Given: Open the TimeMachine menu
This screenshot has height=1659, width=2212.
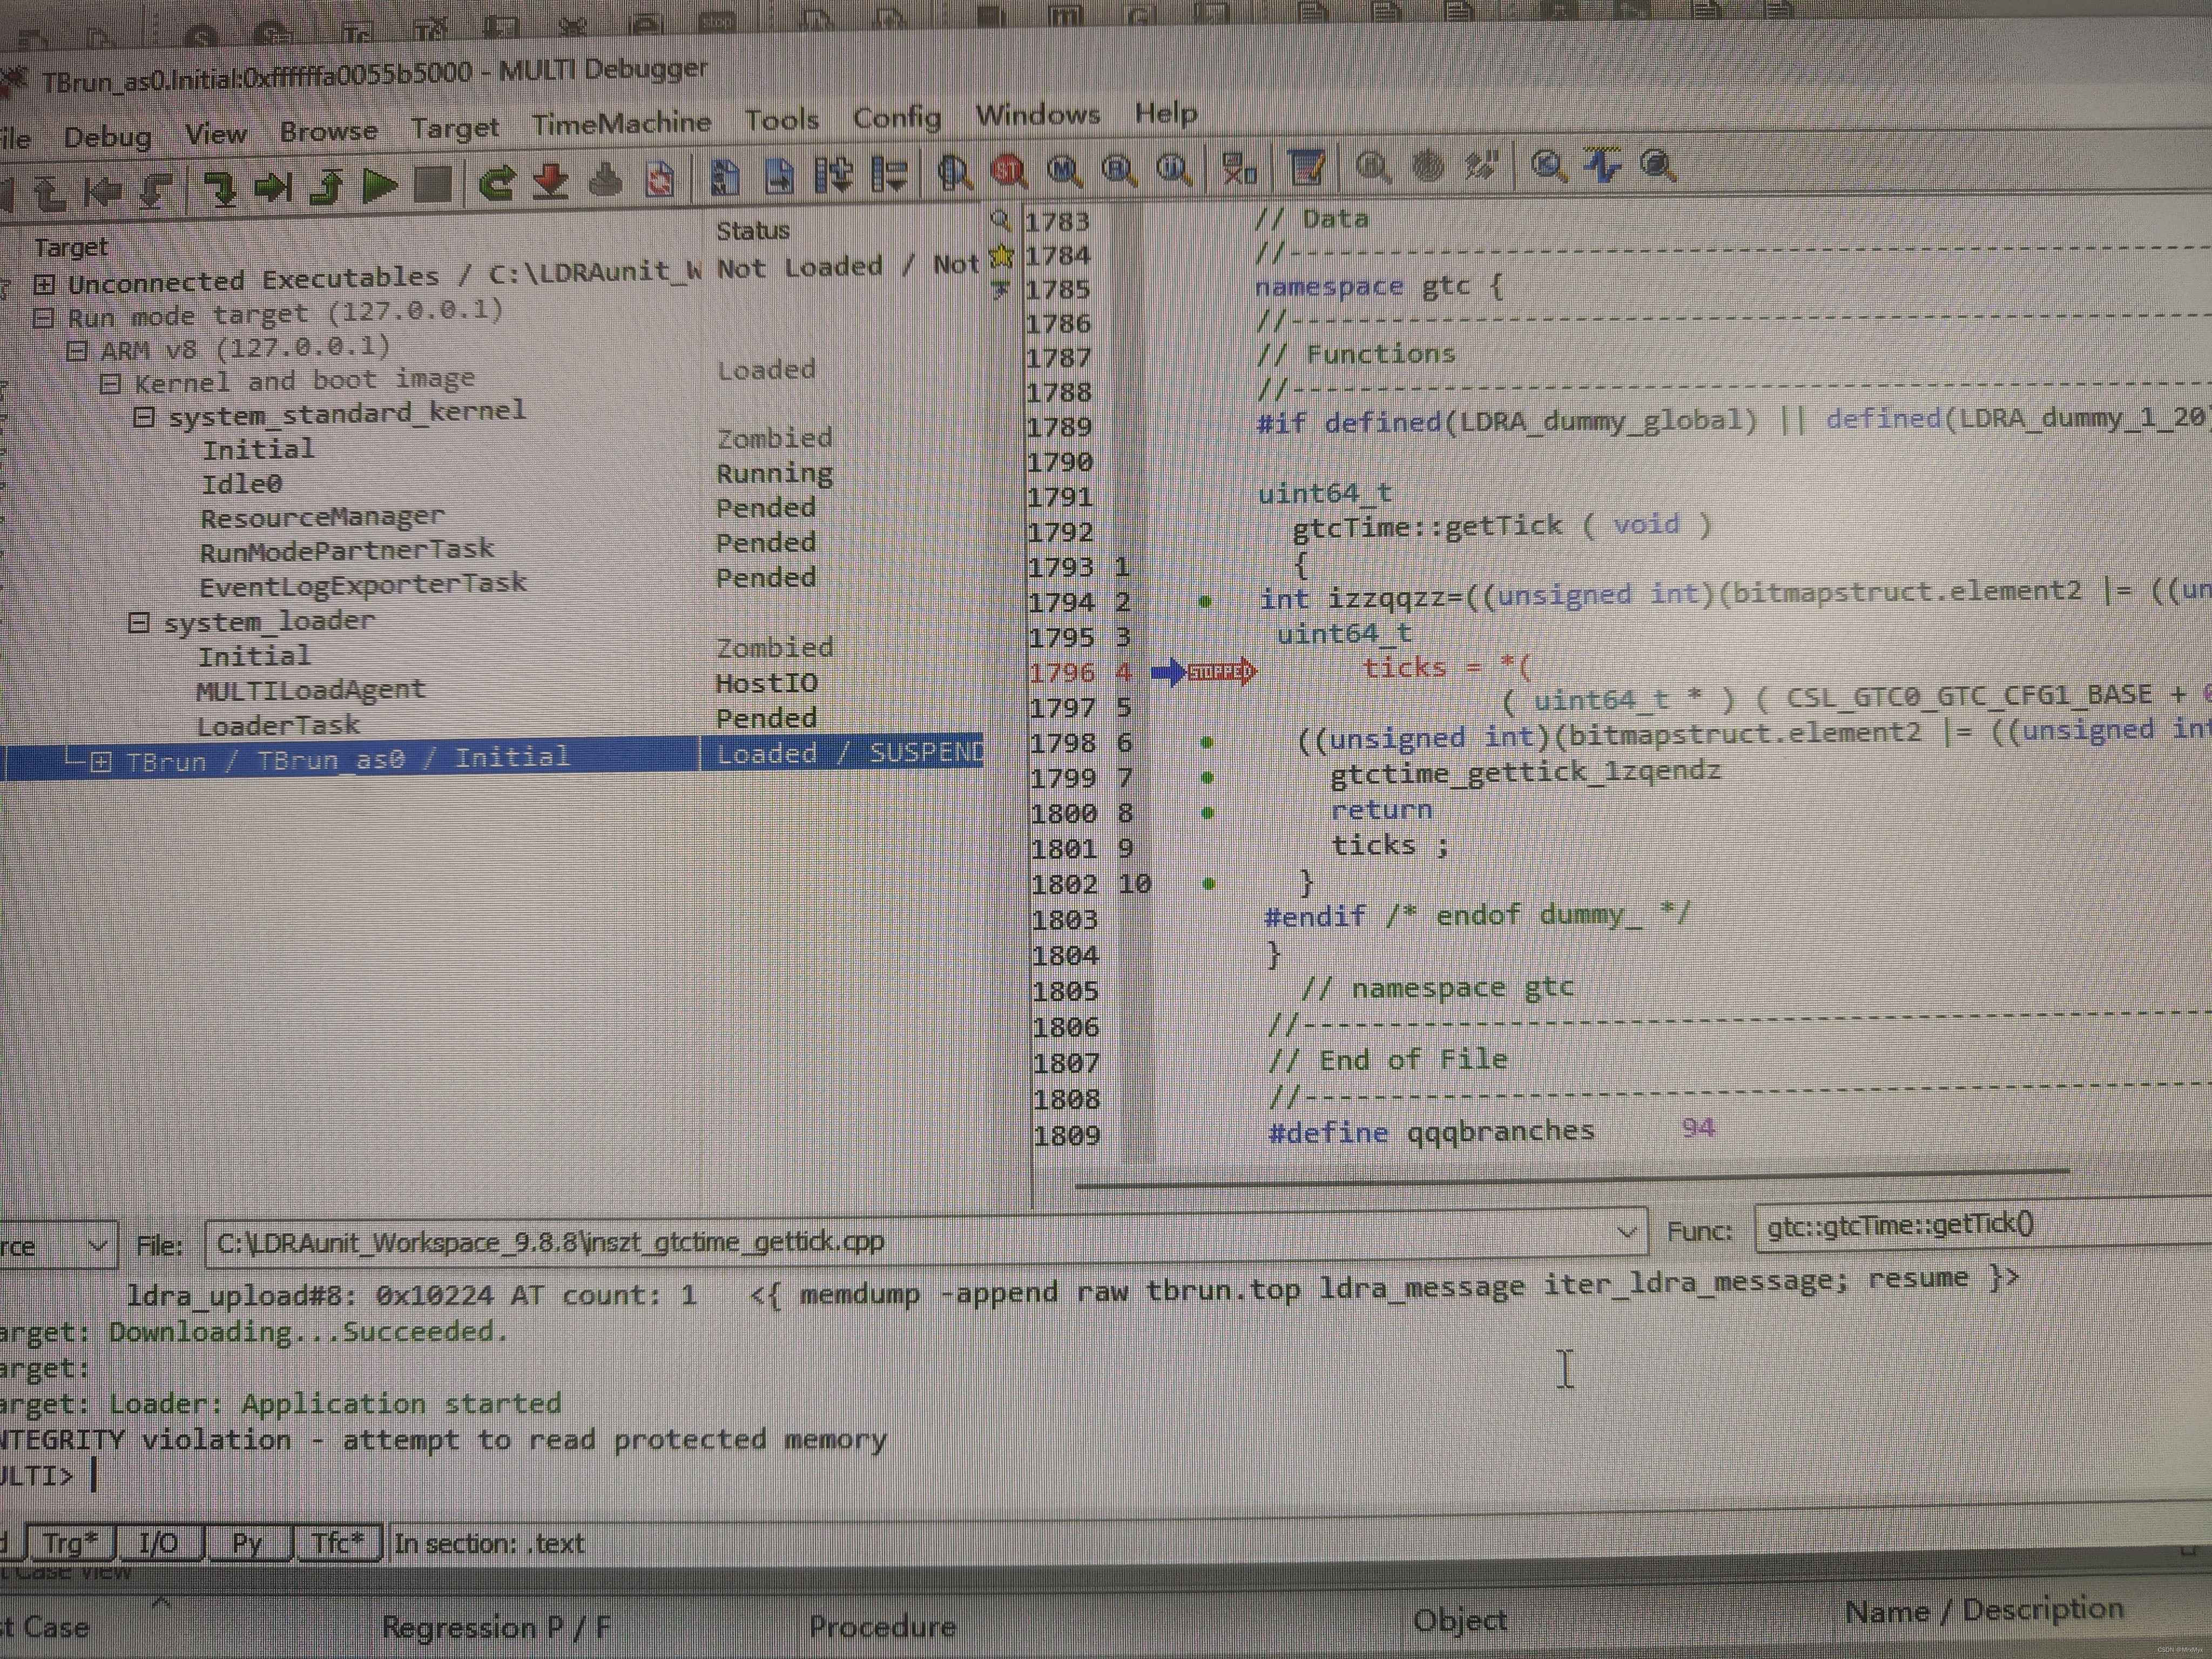Looking at the screenshot, I should click(621, 124).
